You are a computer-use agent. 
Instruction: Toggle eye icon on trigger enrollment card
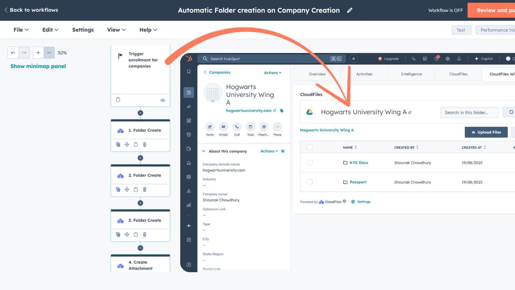point(163,100)
